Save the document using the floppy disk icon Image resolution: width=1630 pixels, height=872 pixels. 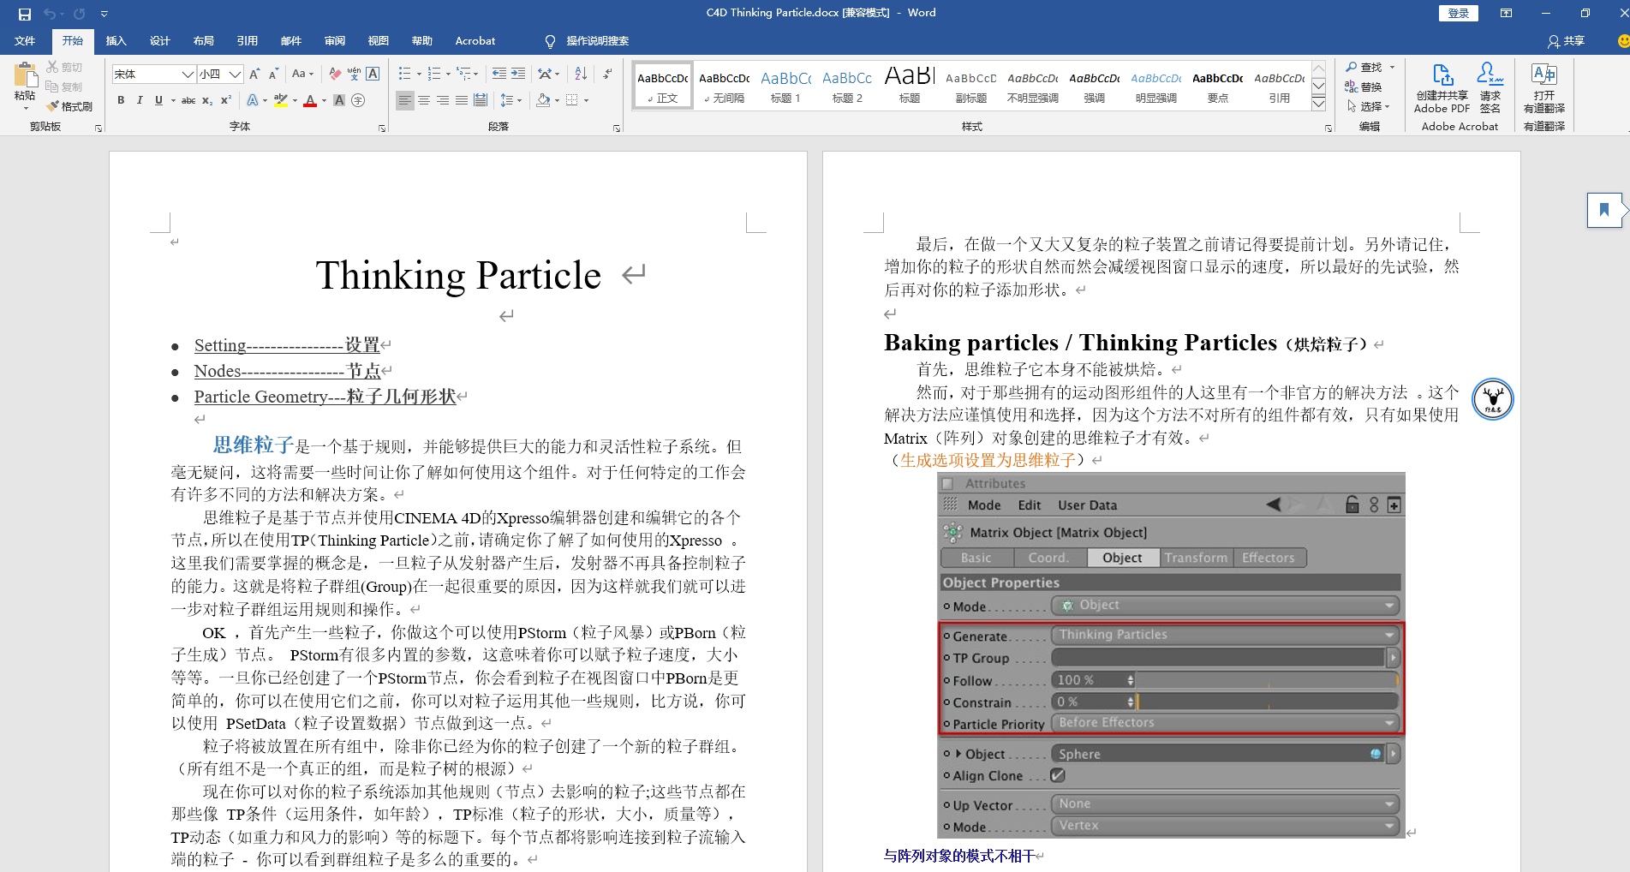[25, 14]
